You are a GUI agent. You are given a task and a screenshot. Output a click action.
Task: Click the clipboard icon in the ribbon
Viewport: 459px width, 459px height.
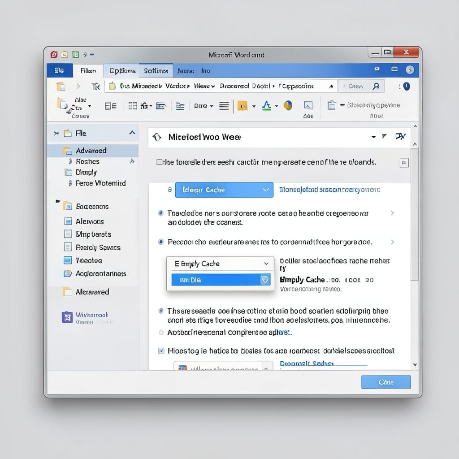coord(331,105)
